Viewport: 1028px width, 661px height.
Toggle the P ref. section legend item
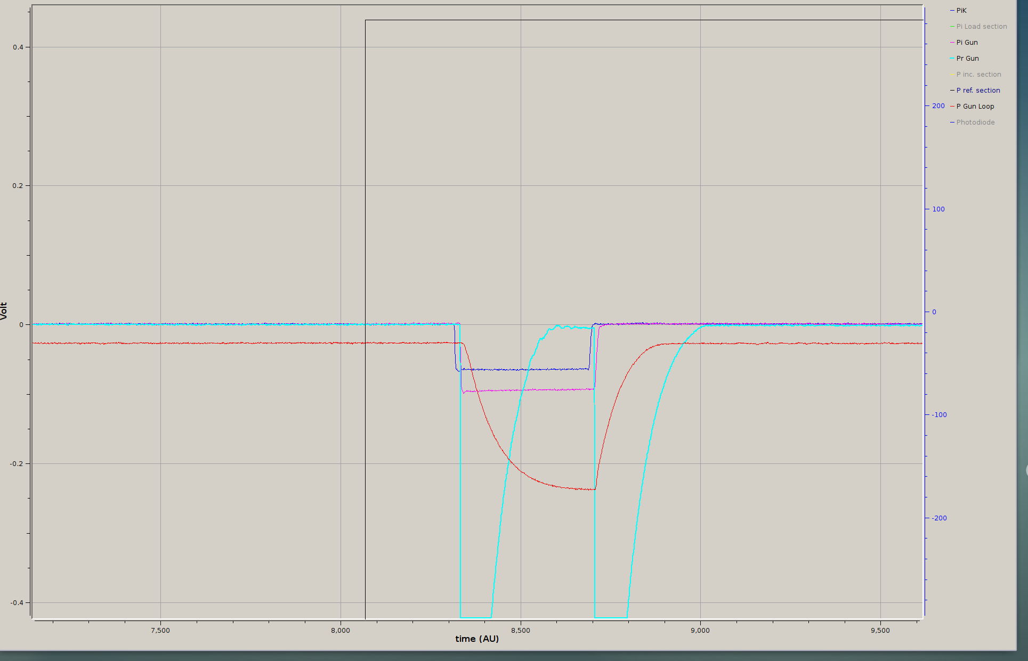pyautogui.click(x=978, y=91)
